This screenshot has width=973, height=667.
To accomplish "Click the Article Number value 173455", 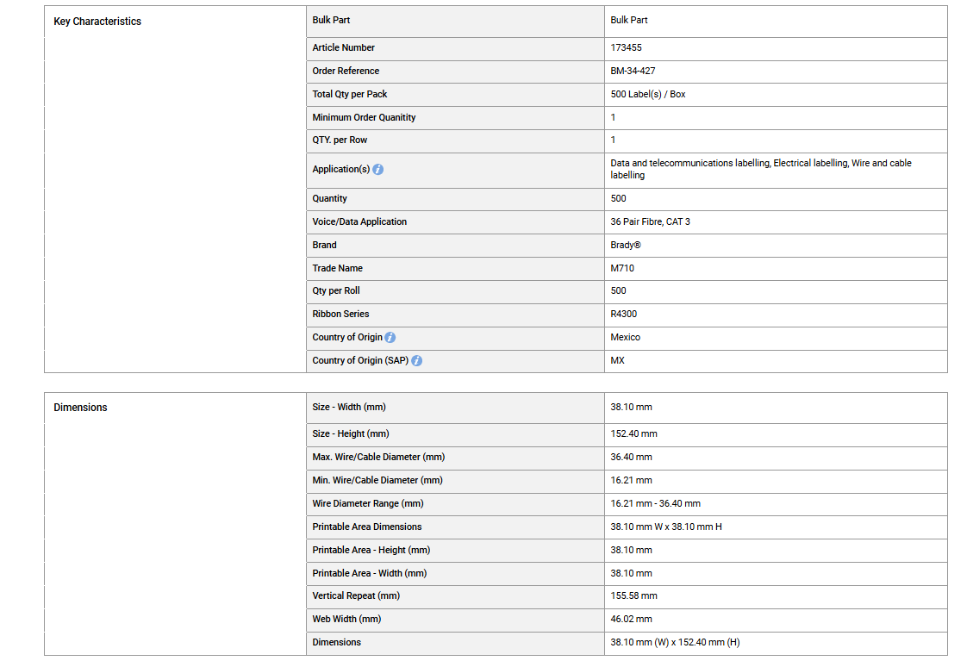I will pos(627,47).
